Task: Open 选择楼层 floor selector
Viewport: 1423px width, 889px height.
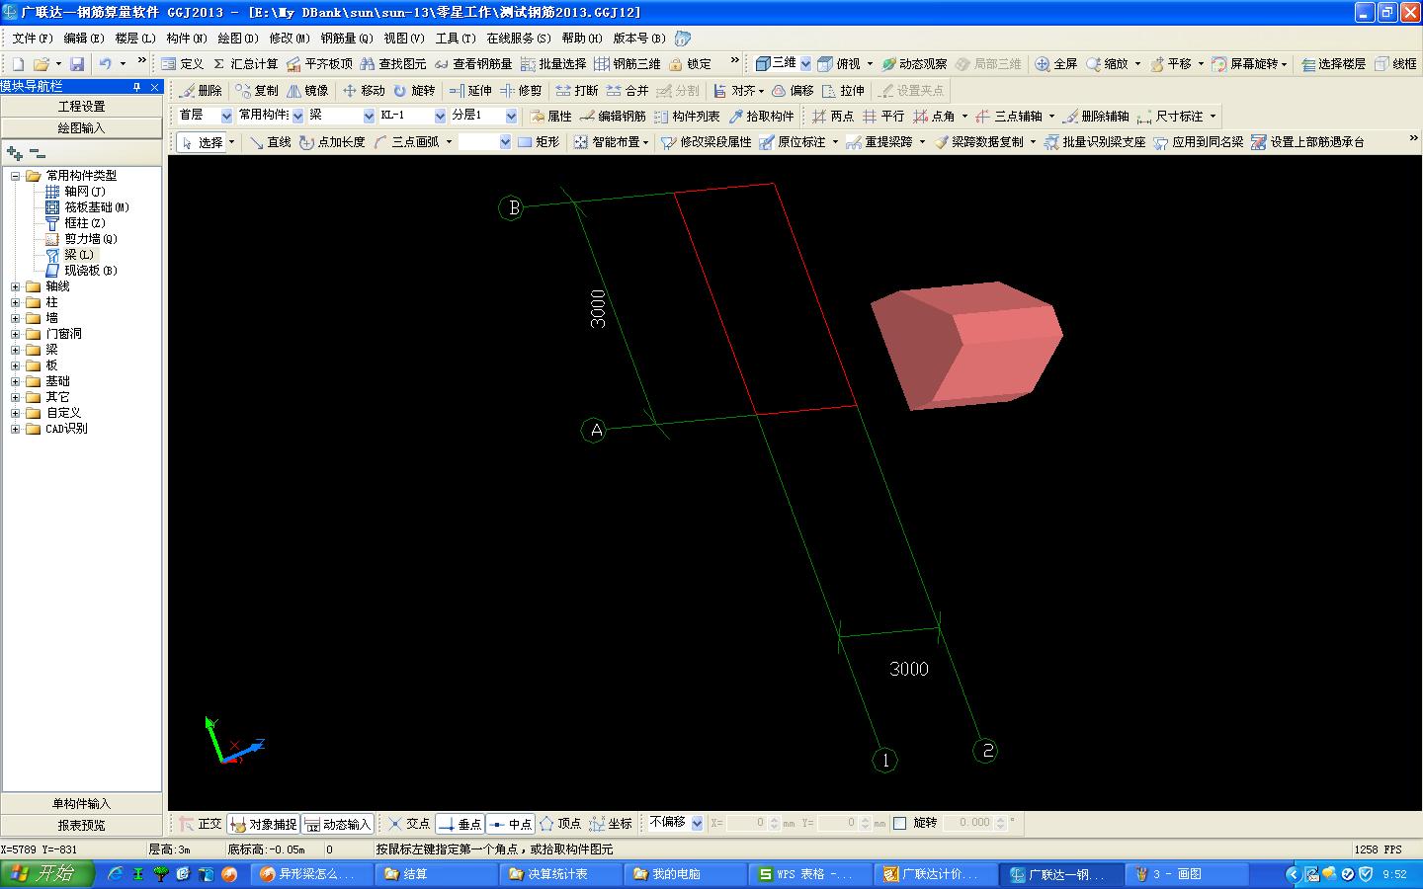Action: [1334, 63]
